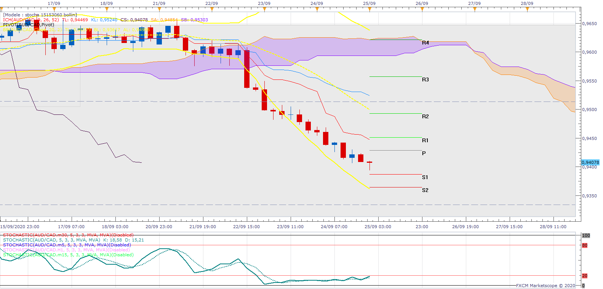The image size is (603, 289).
Task: Click the 0,9500 price axis label
Action: (x=590, y=110)
